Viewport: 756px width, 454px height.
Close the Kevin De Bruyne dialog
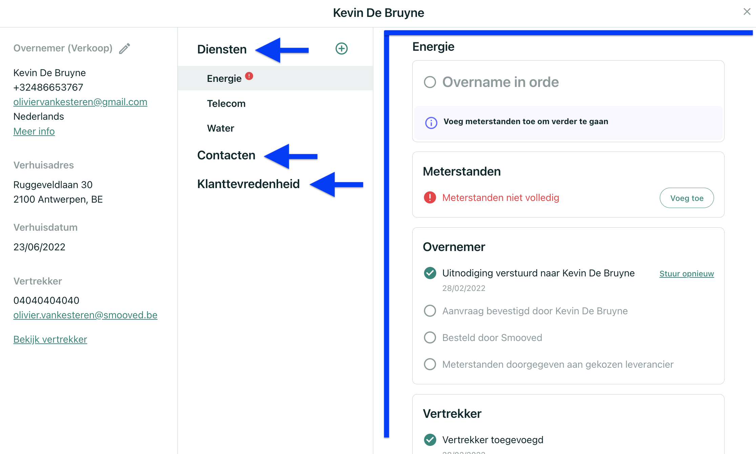(x=747, y=12)
